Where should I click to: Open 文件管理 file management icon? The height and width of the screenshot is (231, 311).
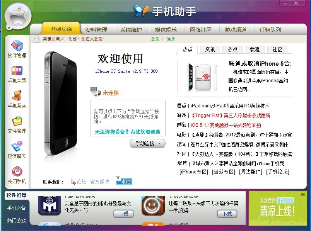(x=17, y=121)
